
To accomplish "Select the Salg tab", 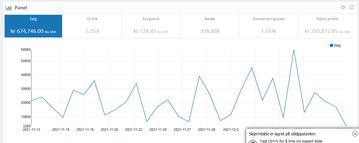I will coord(33,26).
